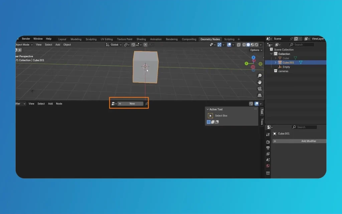Screen dimensions: 342x214
Task: Switch to the Modeling workspace tab
Action: click(76, 39)
